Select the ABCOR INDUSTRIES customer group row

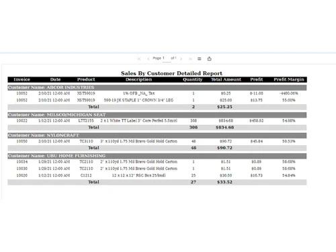[157, 87]
